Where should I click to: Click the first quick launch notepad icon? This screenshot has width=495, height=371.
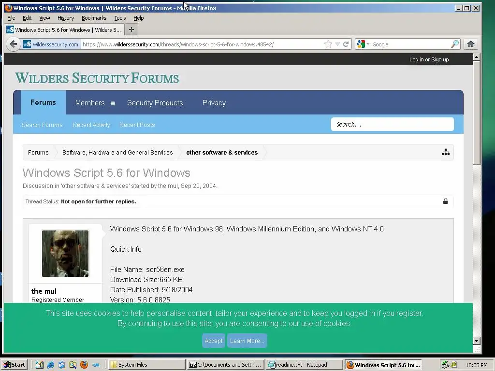click(39, 365)
